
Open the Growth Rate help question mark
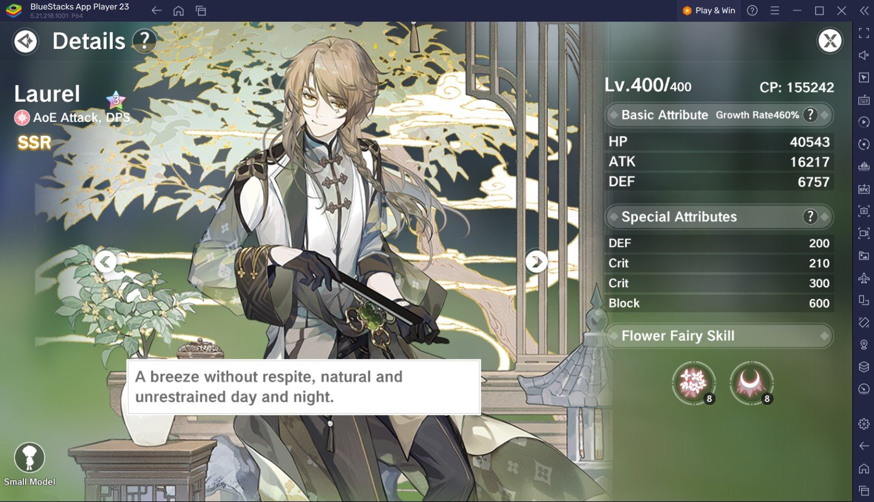810,115
